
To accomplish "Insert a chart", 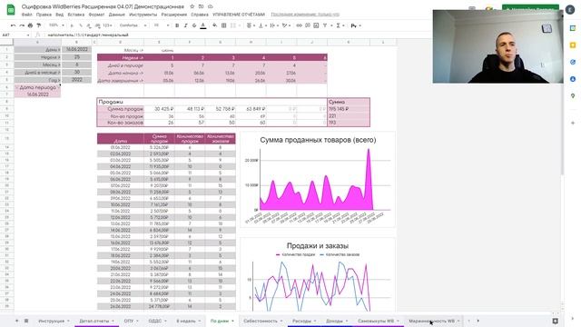I will coord(316,25).
